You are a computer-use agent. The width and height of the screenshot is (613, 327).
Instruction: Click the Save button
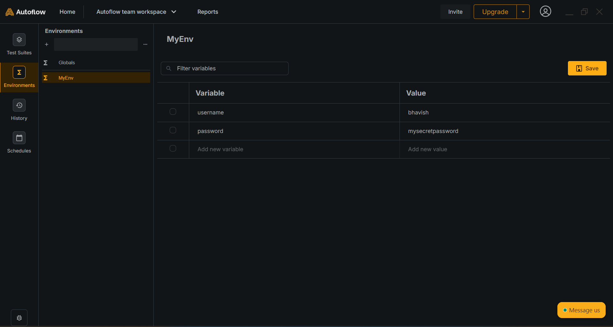point(587,68)
